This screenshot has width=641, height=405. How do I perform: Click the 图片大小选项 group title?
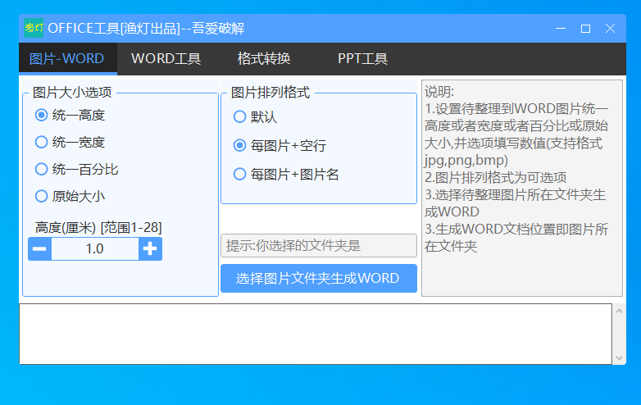(72, 93)
